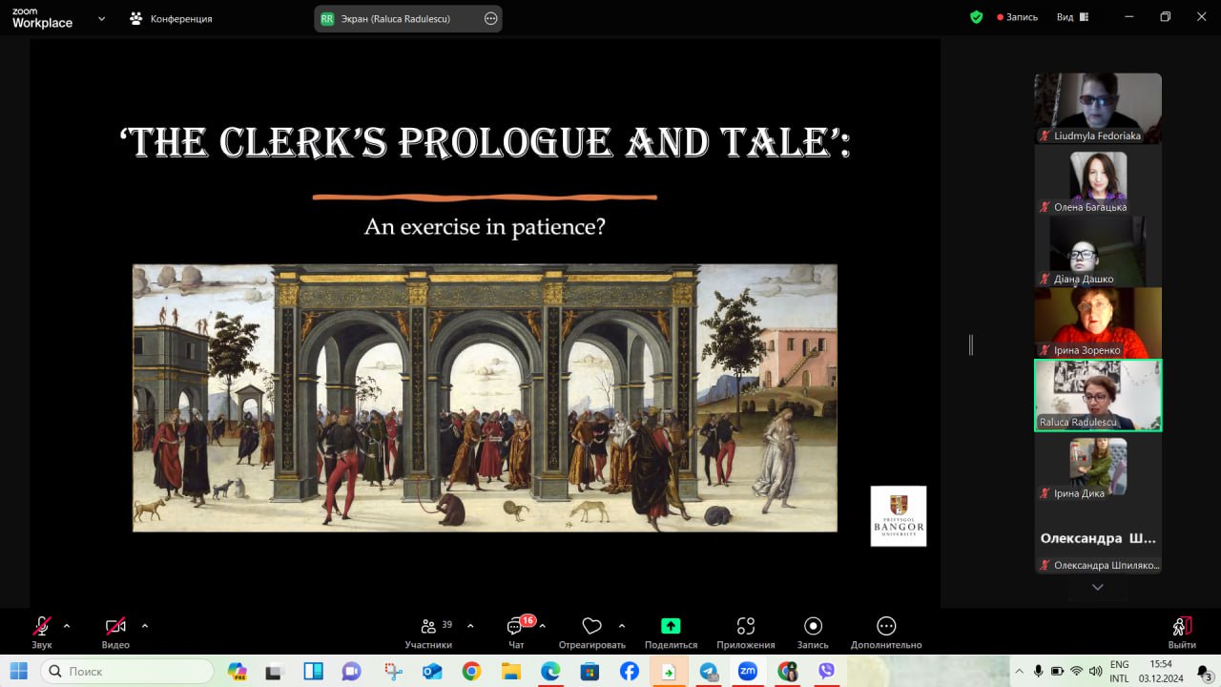Click the Bangor University logo on the slide
Screen dimensions: 1221x687
point(899,516)
